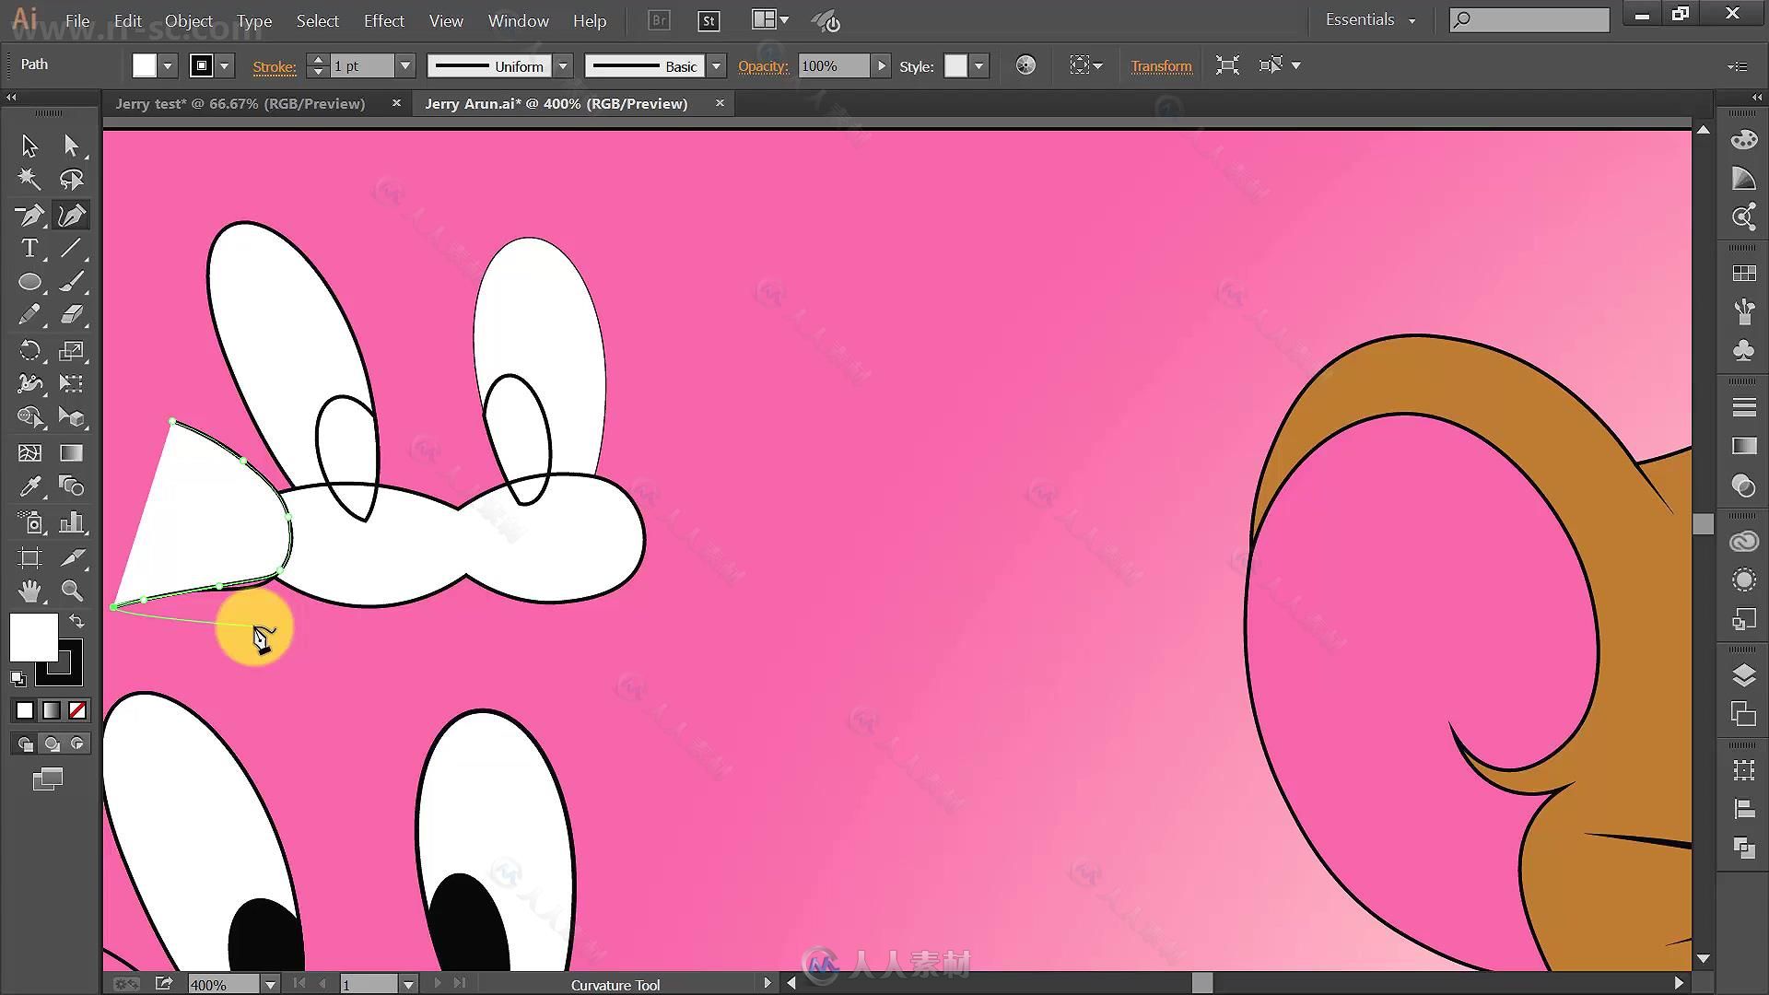Enable Draw Inside mode
The image size is (1769, 995).
coord(78,743)
